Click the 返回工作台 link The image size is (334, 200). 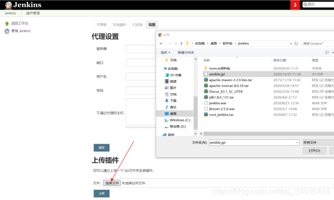[x=20, y=23]
